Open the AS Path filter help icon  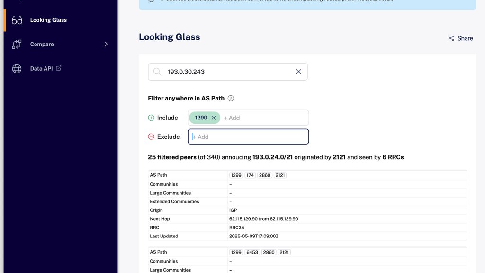click(x=231, y=99)
